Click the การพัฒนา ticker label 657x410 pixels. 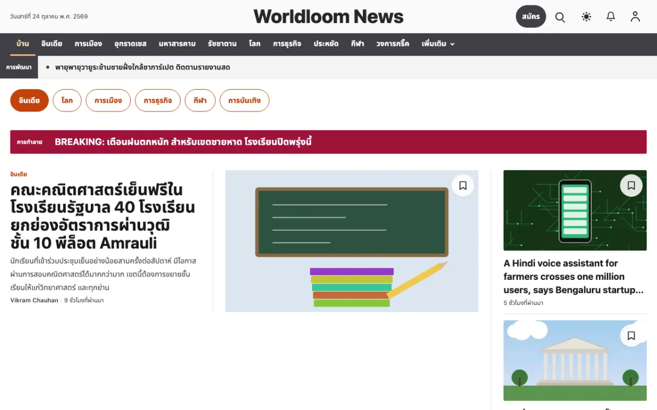coord(19,67)
